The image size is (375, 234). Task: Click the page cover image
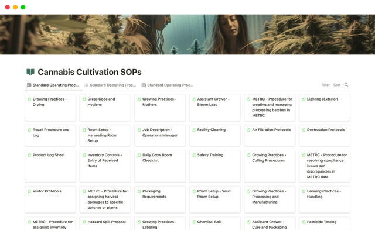[x=187, y=34]
